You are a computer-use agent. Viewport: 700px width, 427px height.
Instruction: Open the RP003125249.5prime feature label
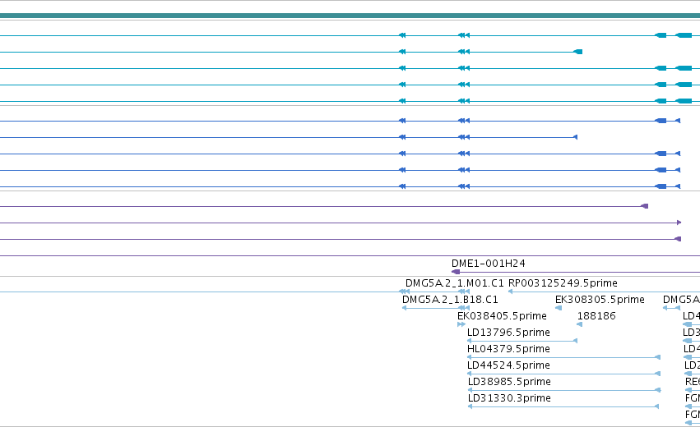[563, 283]
